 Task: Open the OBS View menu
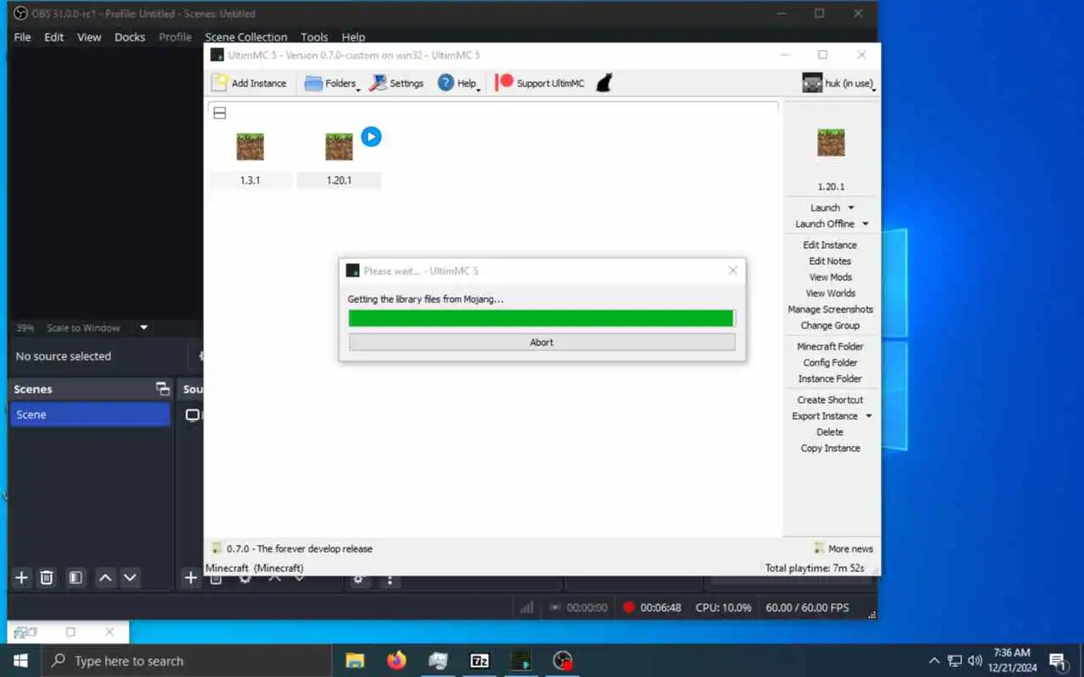[x=89, y=37]
